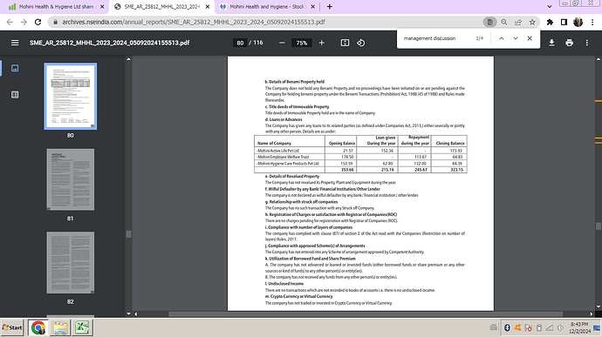The image size is (602, 337).
Task: Select page 80 thumbnail
Action: pyautogui.click(x=71, y=97)
